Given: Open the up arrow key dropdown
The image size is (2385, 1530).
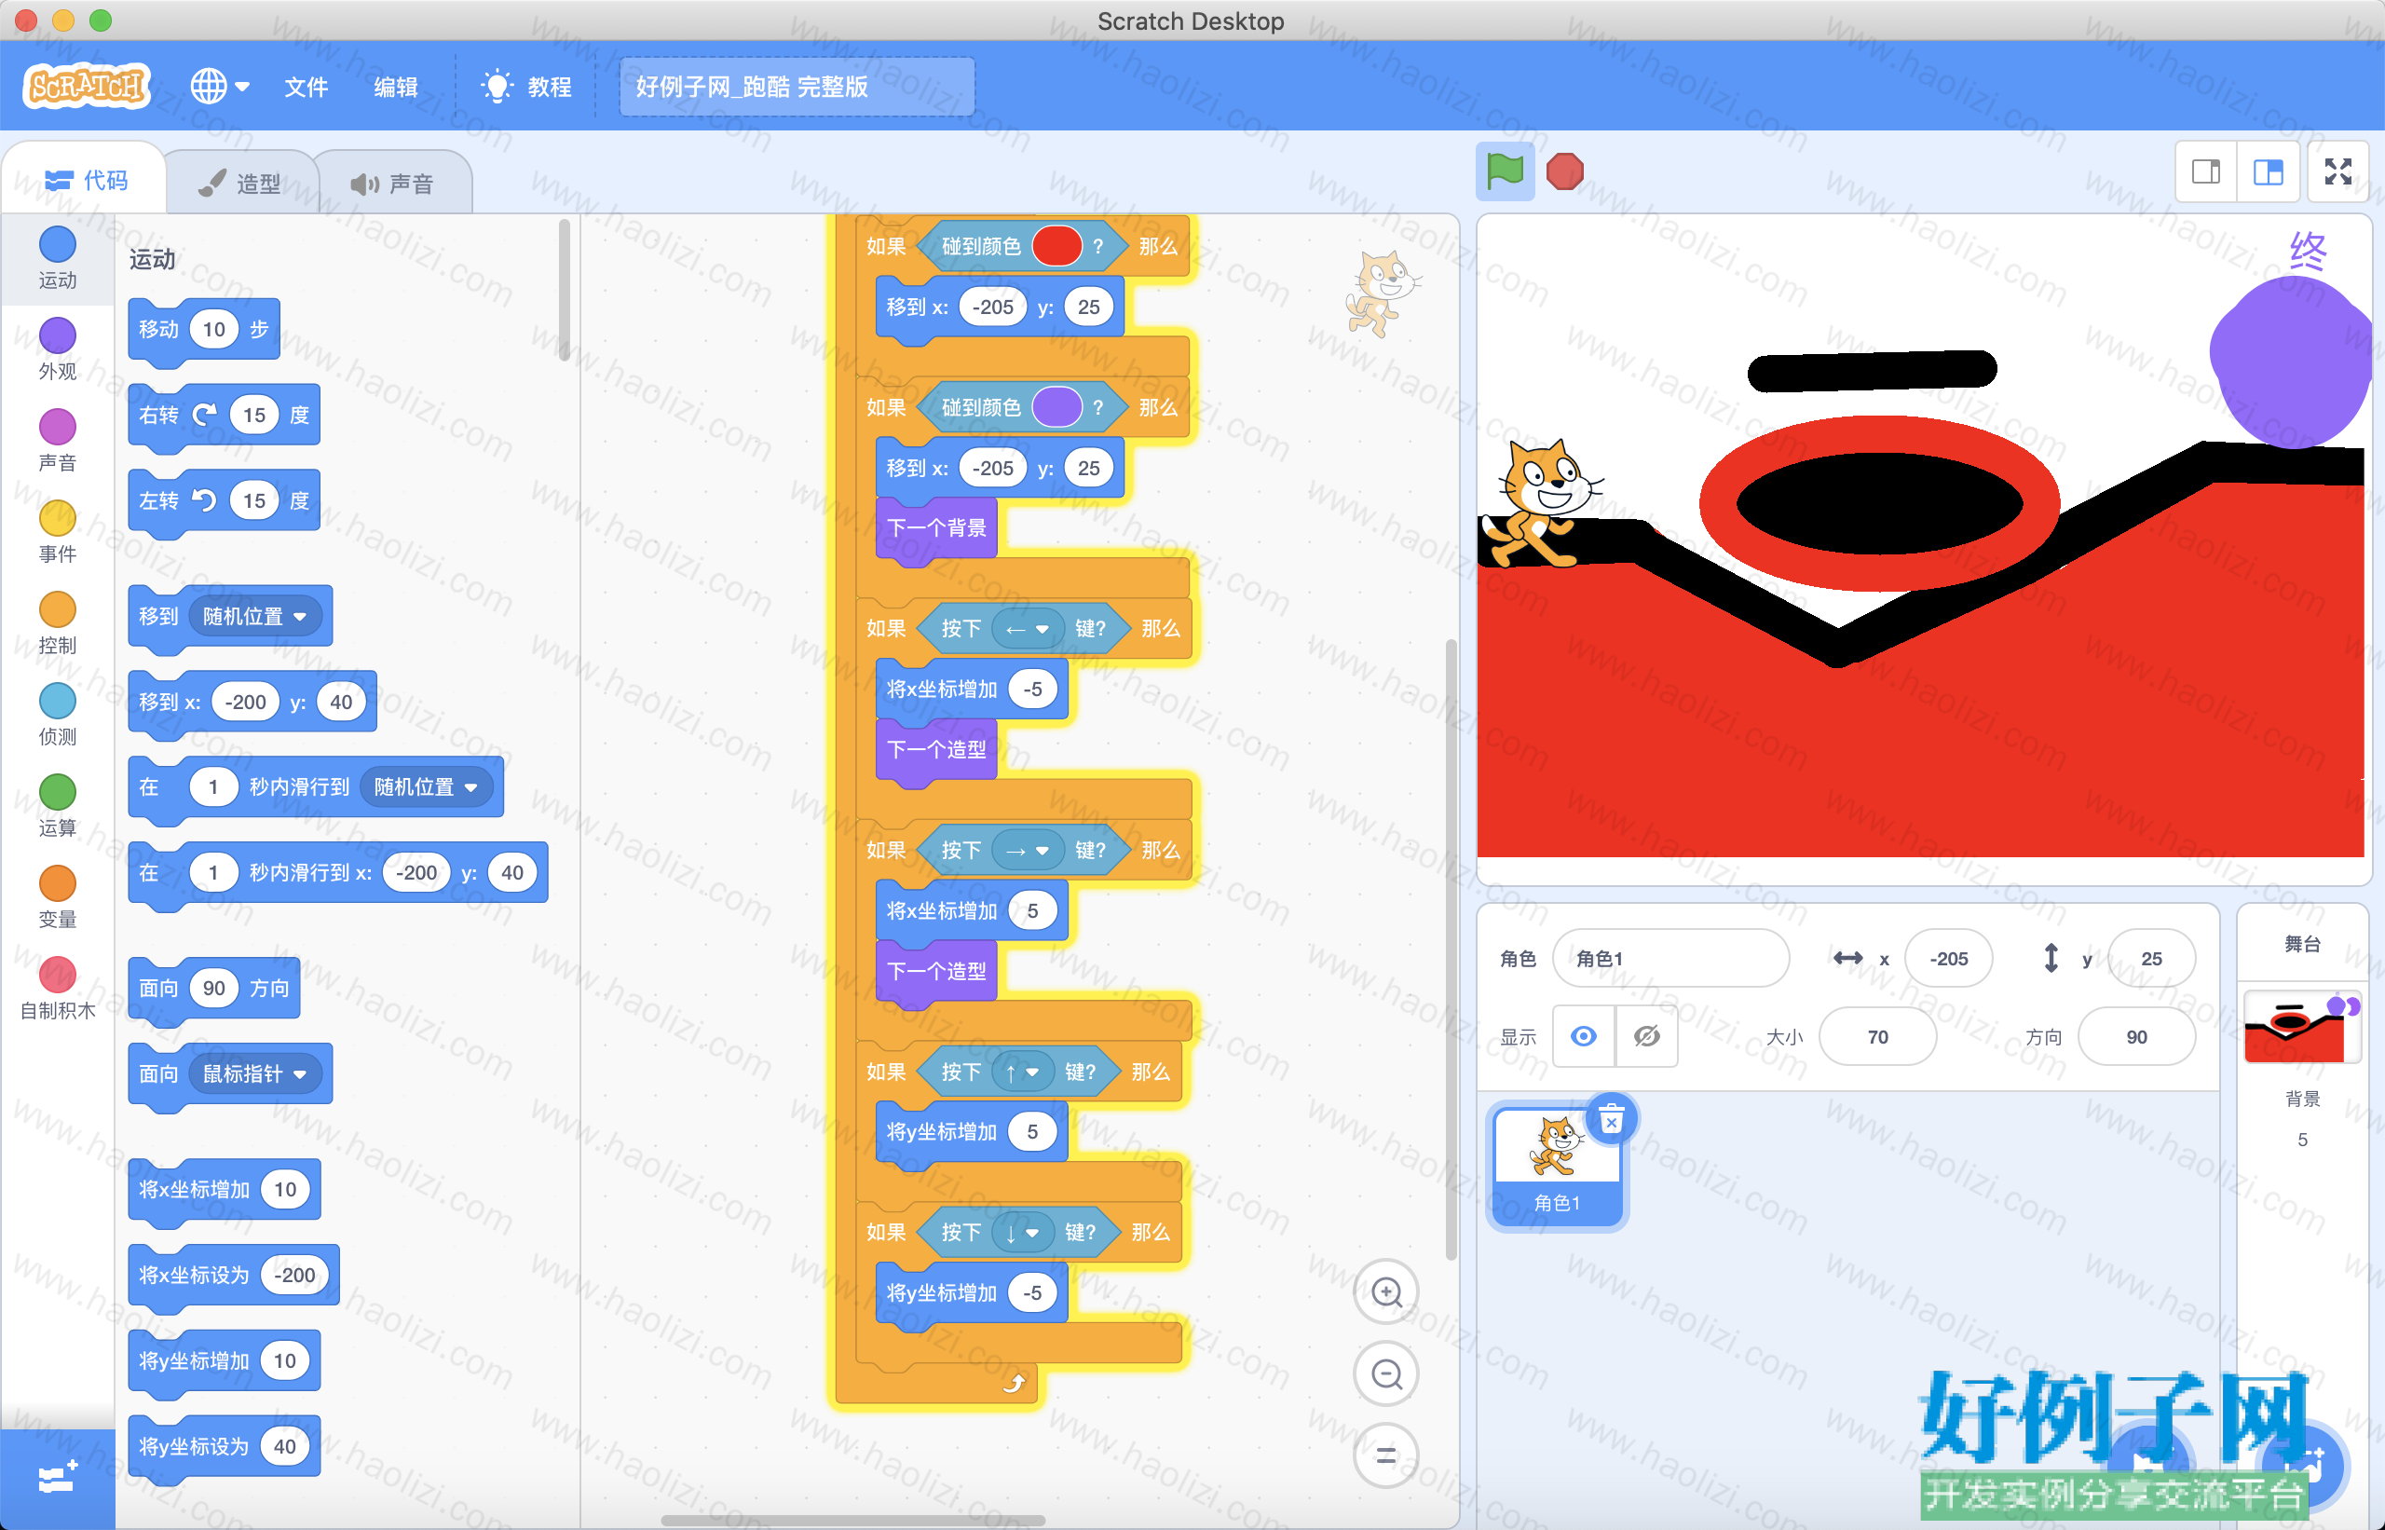Looking at the screenshot, I should coord(1021,1072).
